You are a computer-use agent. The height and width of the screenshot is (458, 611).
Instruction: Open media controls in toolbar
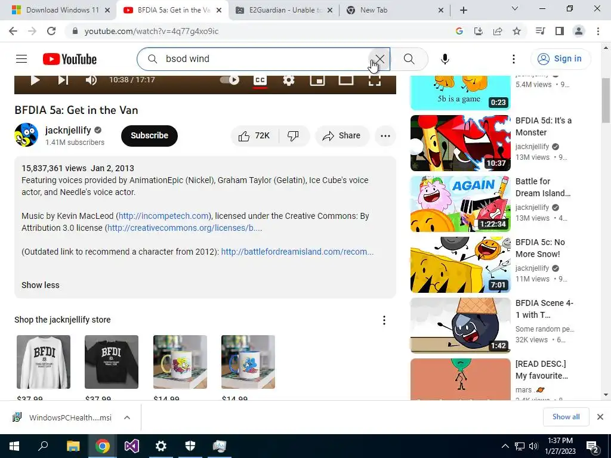540,31
